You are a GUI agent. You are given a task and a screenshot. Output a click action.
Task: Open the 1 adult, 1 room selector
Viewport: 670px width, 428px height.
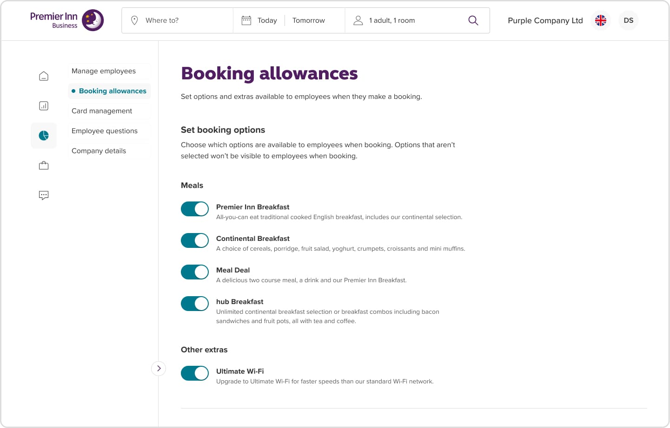point(392,20)
